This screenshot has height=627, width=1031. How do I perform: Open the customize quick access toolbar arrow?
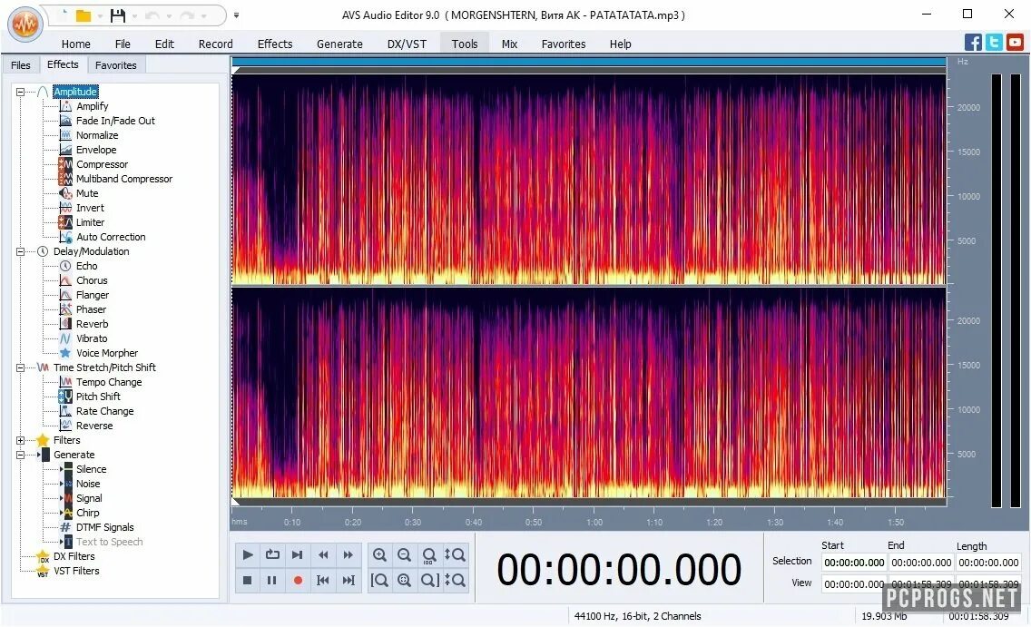[x=236, y=15]
